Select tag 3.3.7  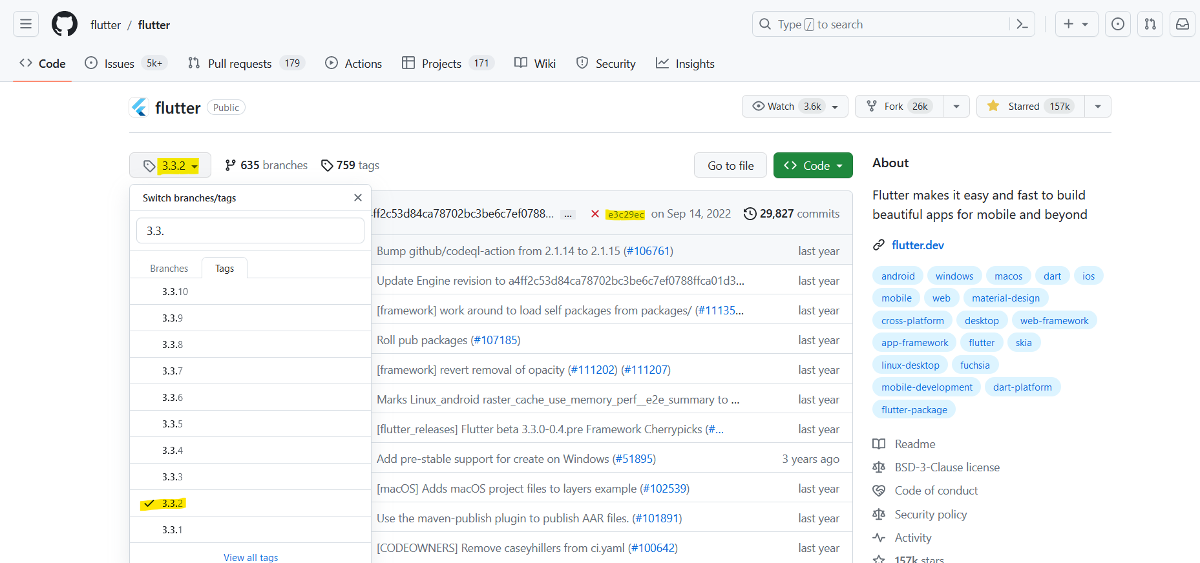250,371
